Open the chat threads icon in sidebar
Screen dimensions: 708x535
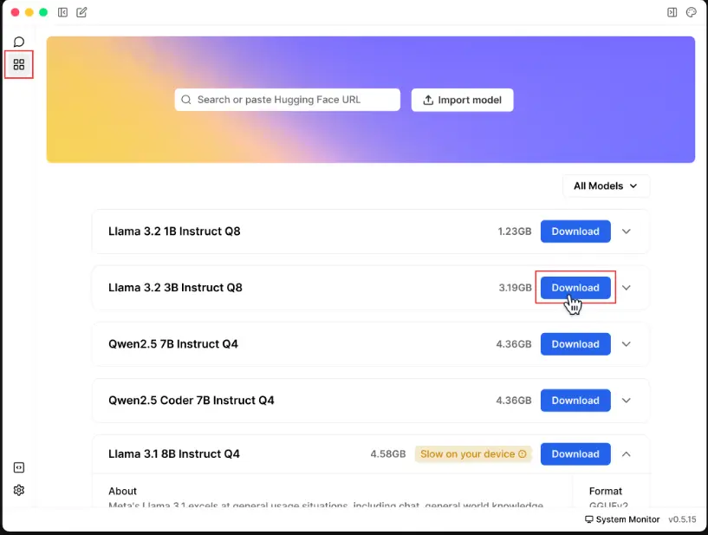[19, 42]
